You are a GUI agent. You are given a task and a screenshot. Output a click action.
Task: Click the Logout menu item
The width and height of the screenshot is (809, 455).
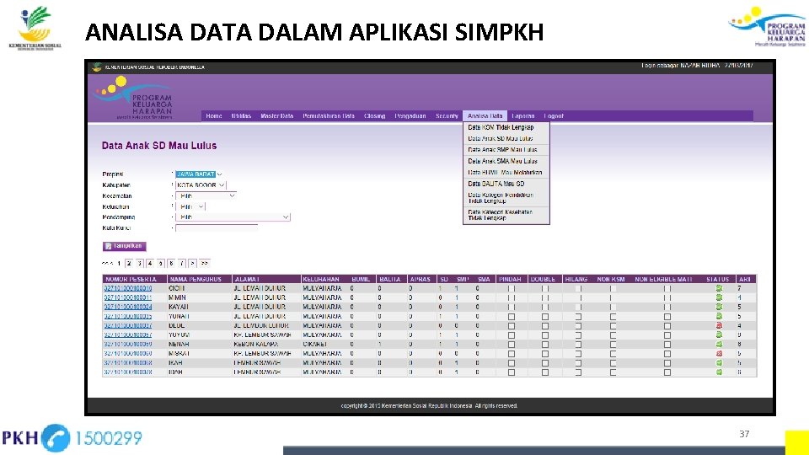pyautogui.click(x=554, y=116)
